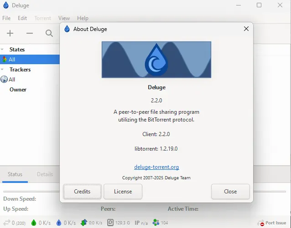Collapse the States filter section
291x228 pixels.
[3, 50]
